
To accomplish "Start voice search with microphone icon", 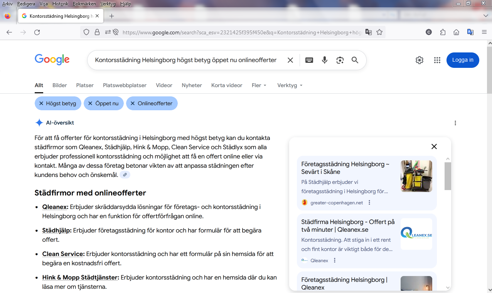I will (x=325, y=60).
